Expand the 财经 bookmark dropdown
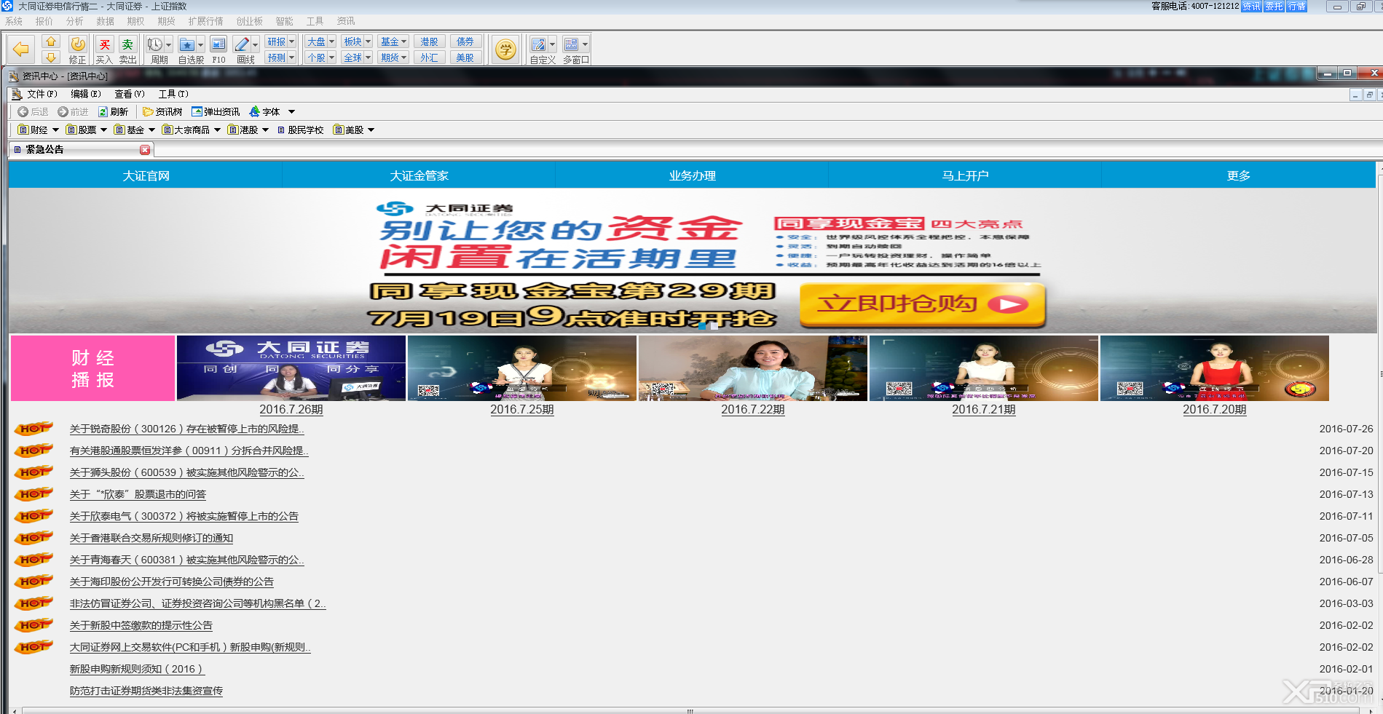The width and height of the screenshot is (1383, 714). 55,130
